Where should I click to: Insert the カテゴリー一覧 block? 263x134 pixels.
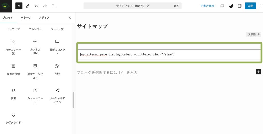[13, 47]
